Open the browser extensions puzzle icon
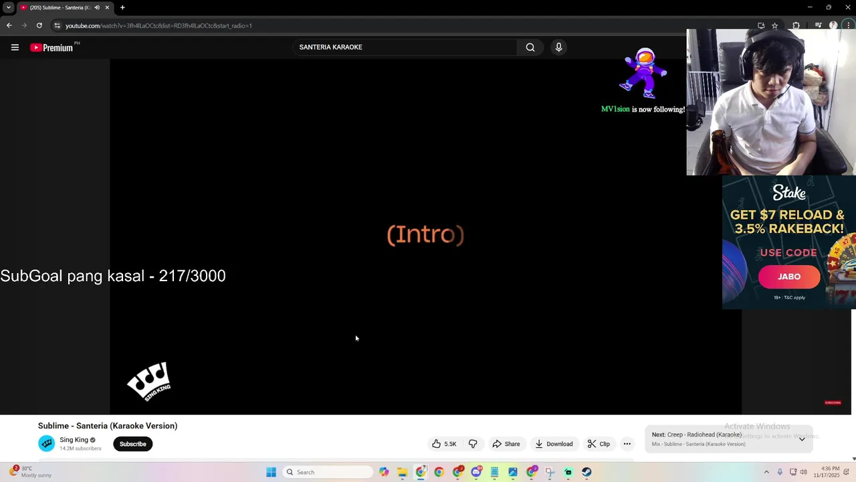Screen dimensions: 856x482 tap(796, 25)
